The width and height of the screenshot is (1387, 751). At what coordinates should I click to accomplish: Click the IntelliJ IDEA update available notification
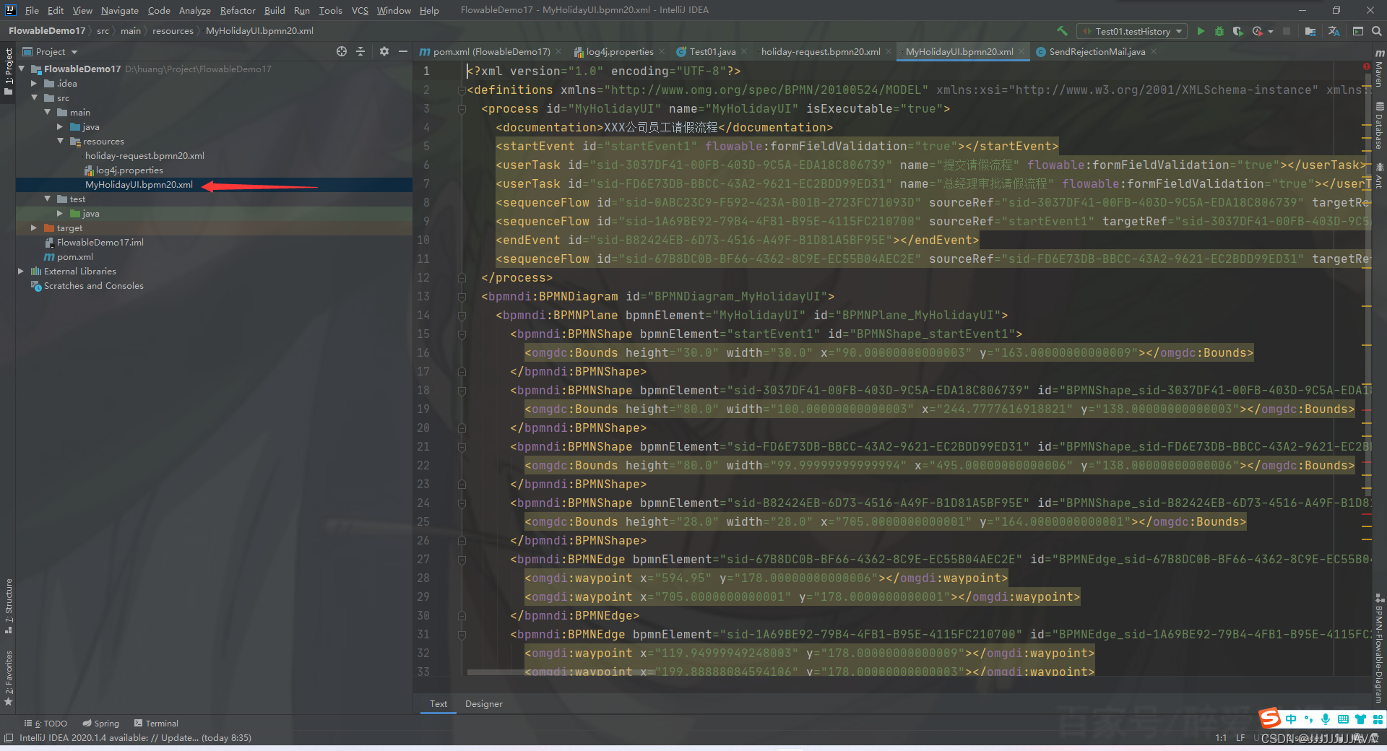coord(135,737)
